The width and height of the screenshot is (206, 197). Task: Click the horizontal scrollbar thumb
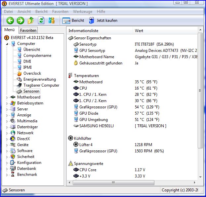coord(113,182)
